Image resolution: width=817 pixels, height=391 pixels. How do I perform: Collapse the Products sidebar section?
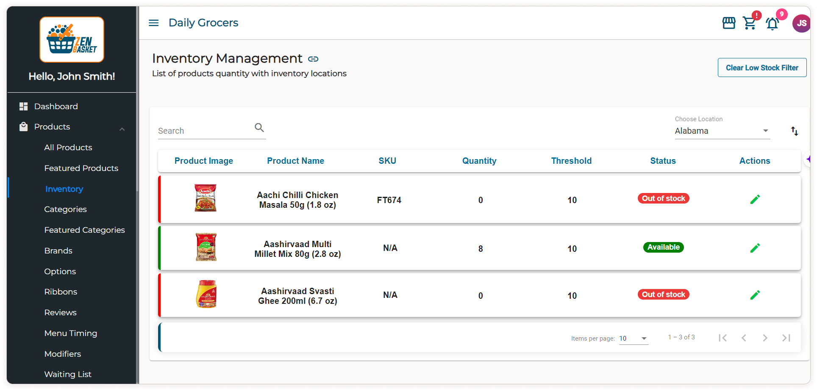point(122,129)
